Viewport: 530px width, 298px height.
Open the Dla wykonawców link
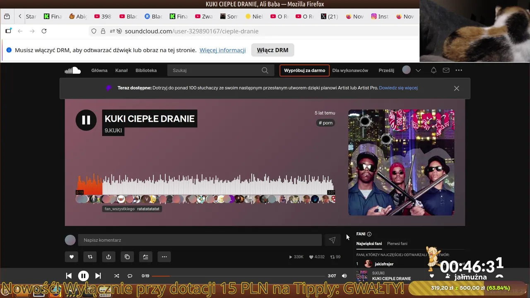(350, 70)
